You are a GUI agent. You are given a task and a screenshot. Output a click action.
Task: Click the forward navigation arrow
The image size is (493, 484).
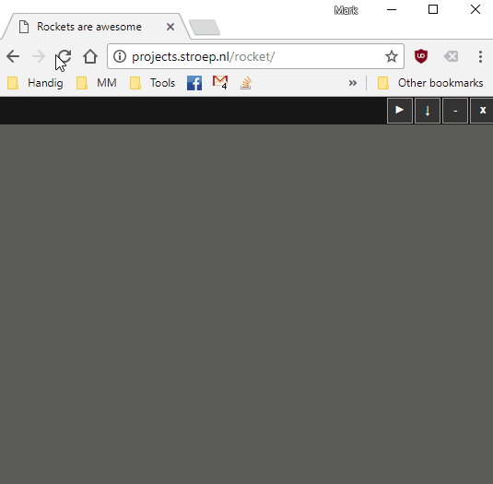(39, 56)
